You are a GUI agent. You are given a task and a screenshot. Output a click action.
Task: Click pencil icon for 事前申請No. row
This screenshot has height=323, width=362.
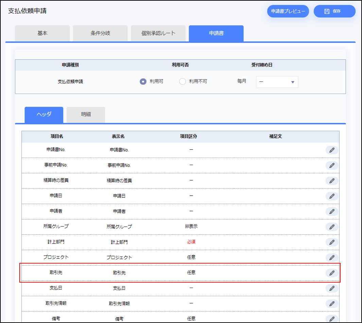332,165
